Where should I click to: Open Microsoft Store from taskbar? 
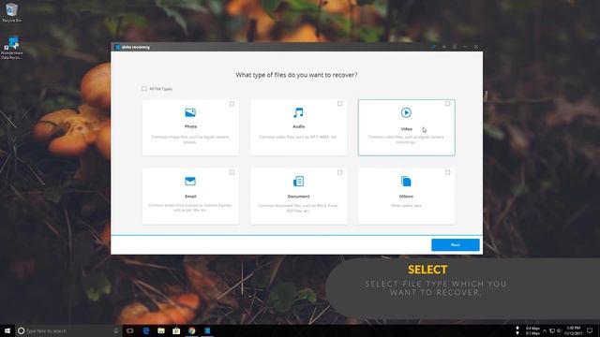(x=176, y=330)
